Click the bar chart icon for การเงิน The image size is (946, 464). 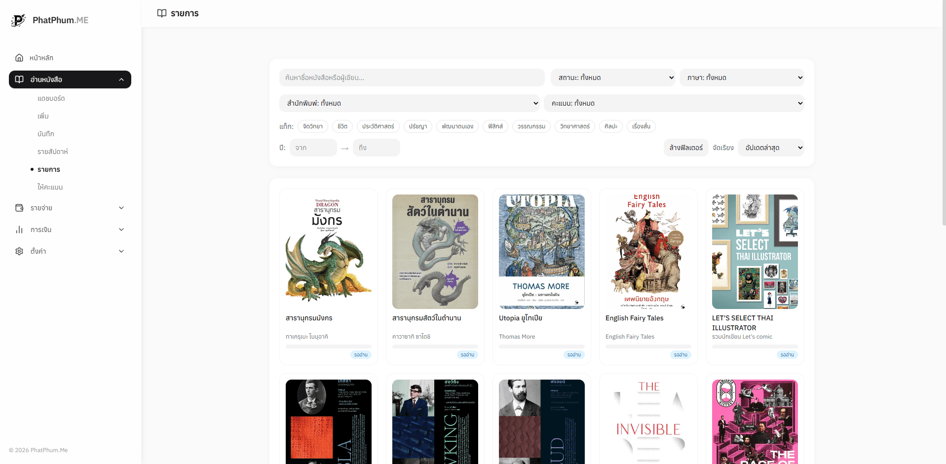(x=19, y=230)
